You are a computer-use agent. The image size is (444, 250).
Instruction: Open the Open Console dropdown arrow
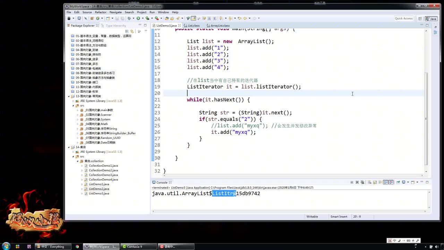[417, 182]
